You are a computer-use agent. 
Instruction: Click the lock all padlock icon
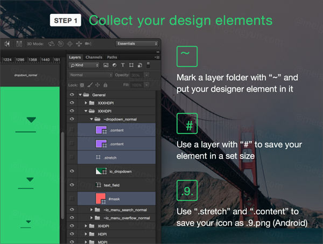click(104, 85)
